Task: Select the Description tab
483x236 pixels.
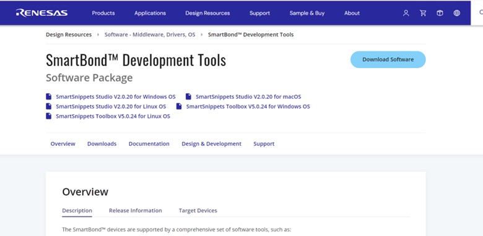Action: click(77, 211)
